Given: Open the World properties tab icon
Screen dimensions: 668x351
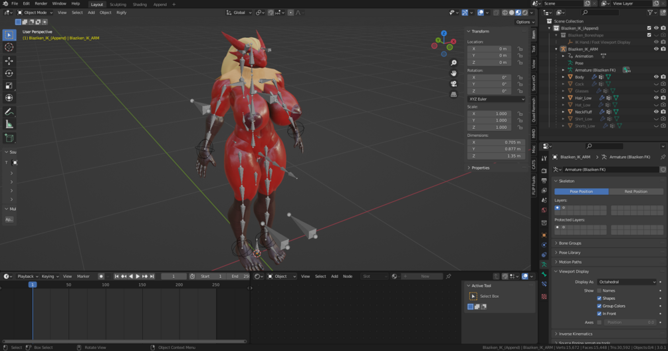Looking at the screenshot, I should click(544, 211).
